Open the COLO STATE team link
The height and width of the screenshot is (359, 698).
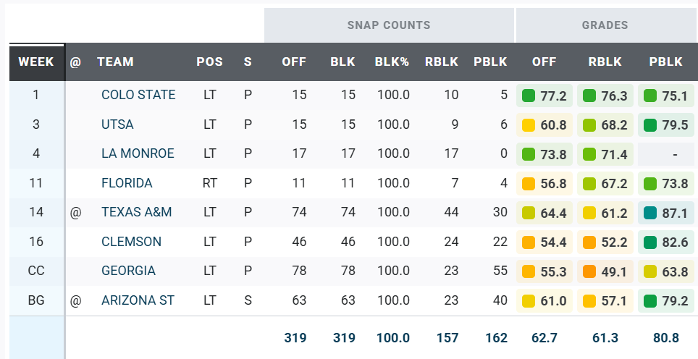pyautogui.click(x=138, y=95)
